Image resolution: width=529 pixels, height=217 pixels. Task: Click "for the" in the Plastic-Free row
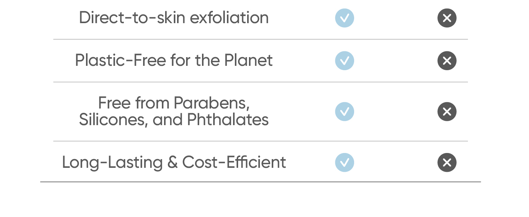tap(195, 60)
